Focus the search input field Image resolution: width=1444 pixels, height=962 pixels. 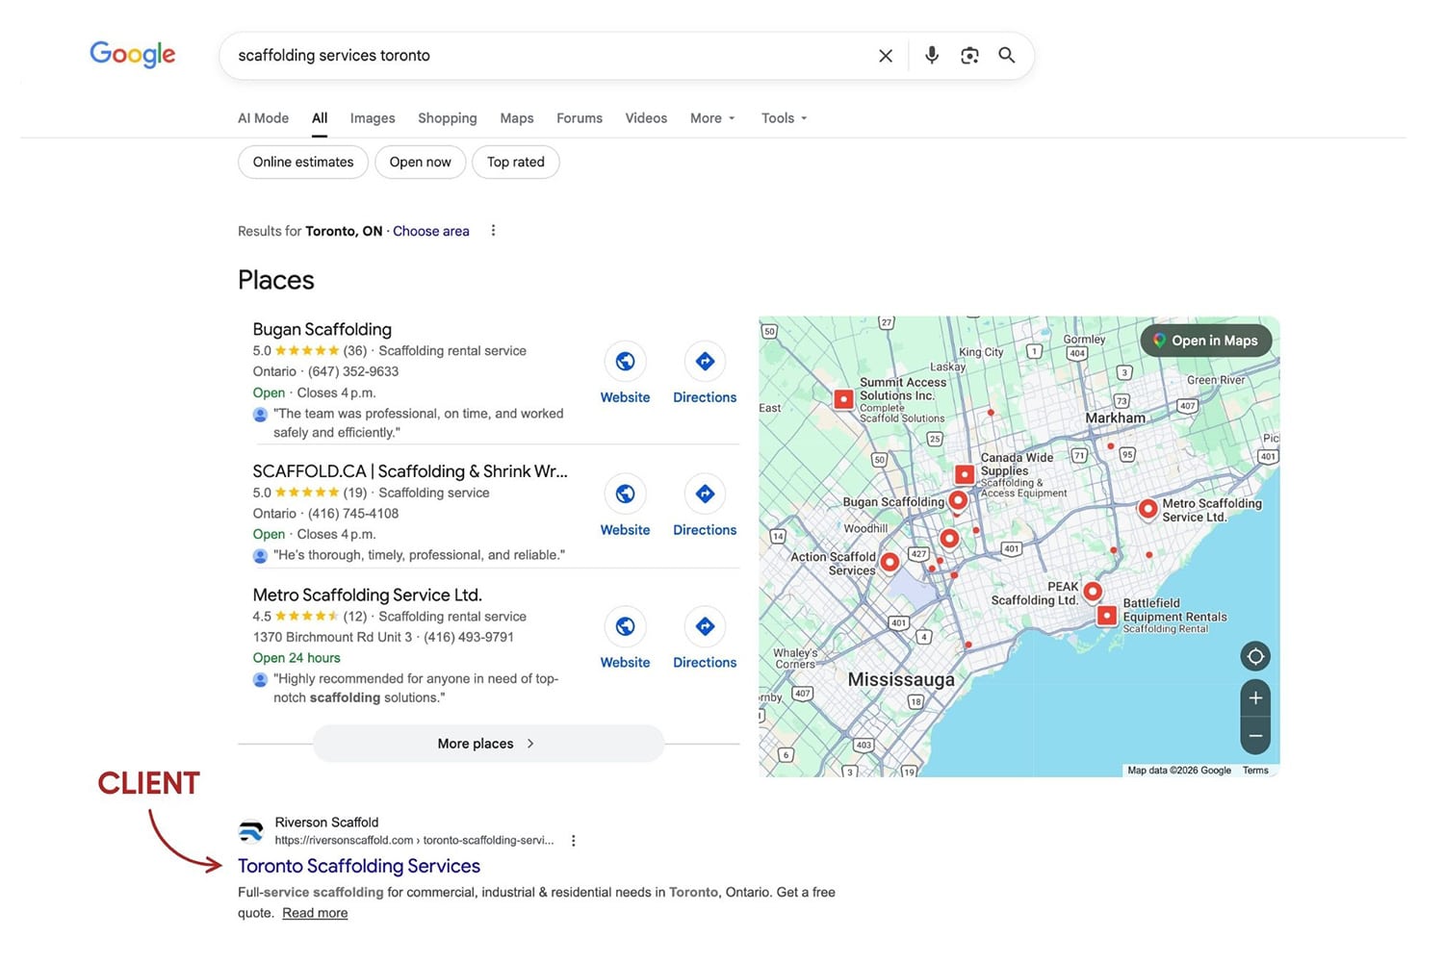pos(549,56)
